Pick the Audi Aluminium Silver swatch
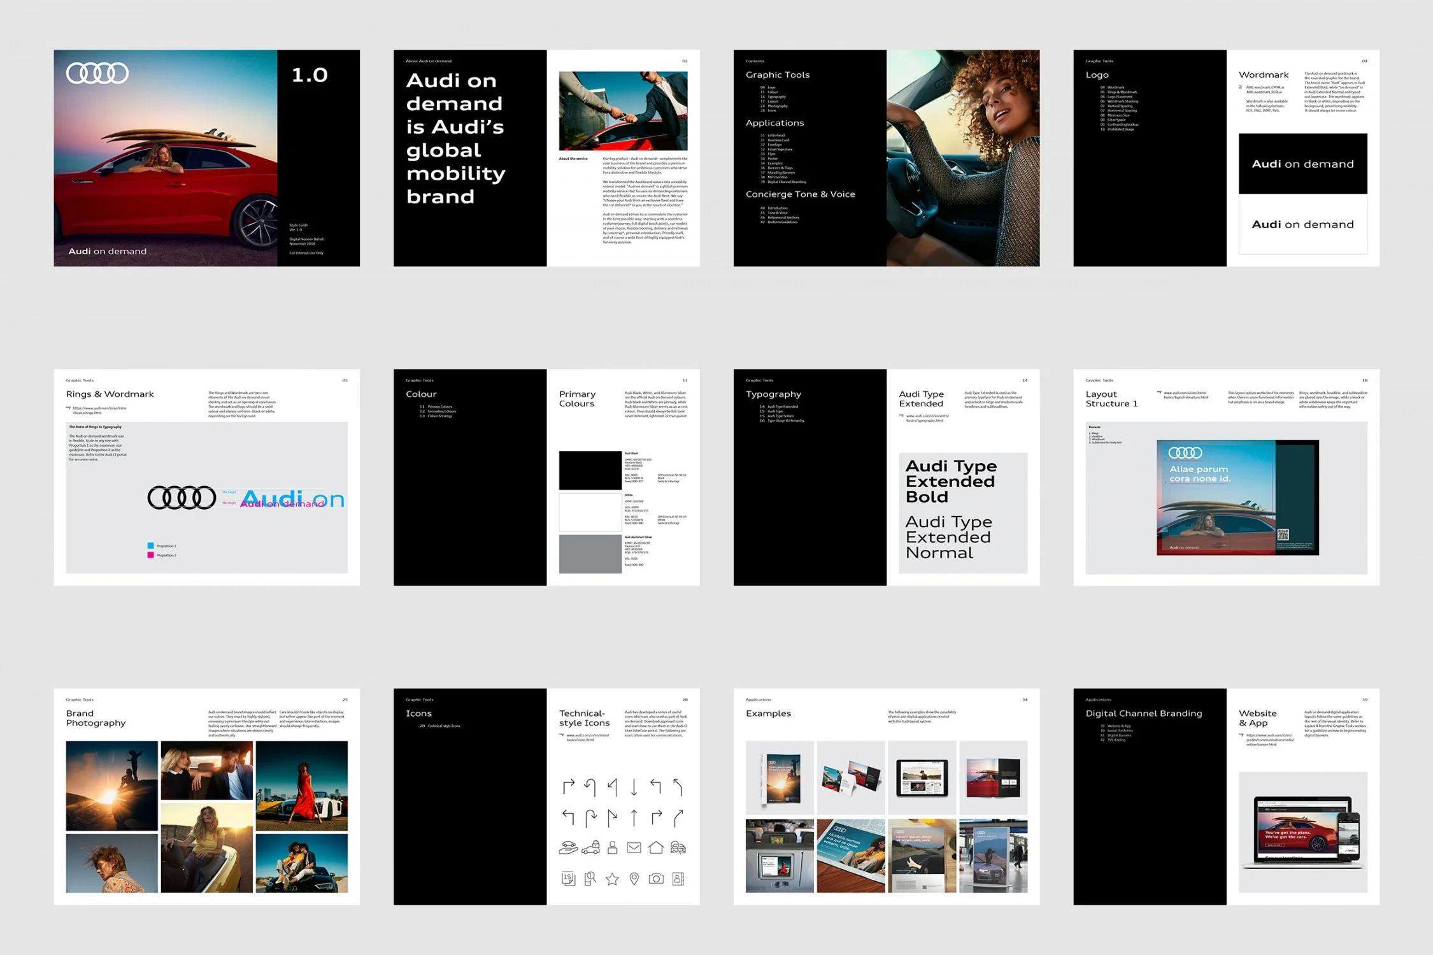 click(590, 554)
